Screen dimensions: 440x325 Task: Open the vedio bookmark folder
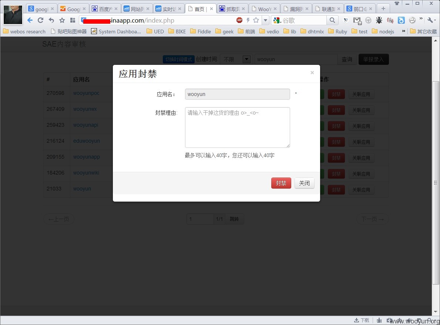click(x=269, y=31)
